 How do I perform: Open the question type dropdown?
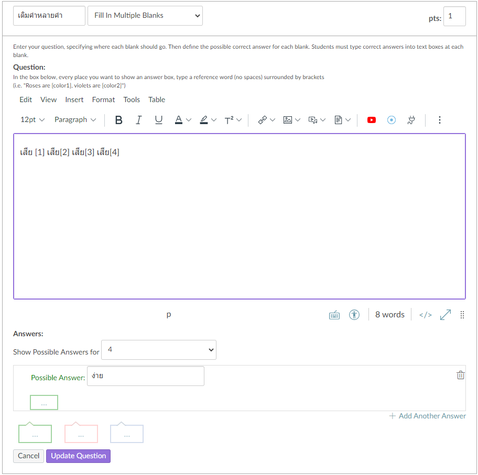click(x=145, y=16)
